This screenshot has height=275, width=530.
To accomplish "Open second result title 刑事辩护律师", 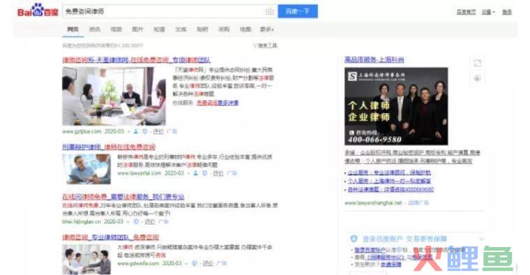I will pos(109,147).
